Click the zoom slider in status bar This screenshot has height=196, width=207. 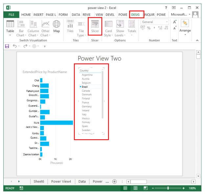(168, 188)
